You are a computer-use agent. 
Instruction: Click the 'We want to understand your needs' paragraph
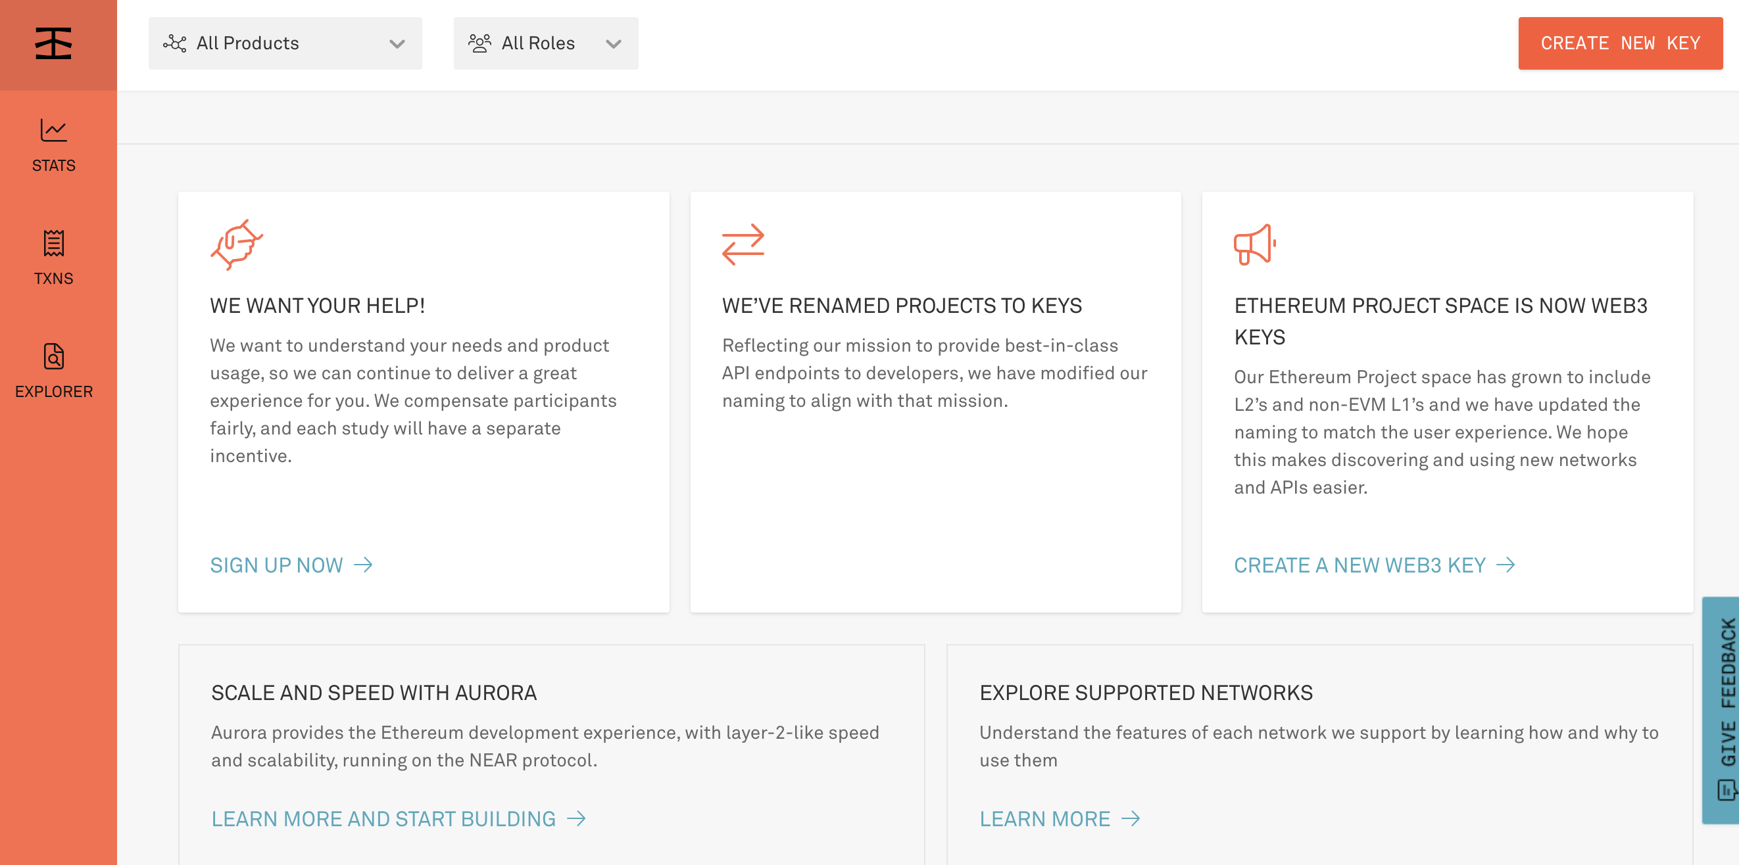(413, 401)
